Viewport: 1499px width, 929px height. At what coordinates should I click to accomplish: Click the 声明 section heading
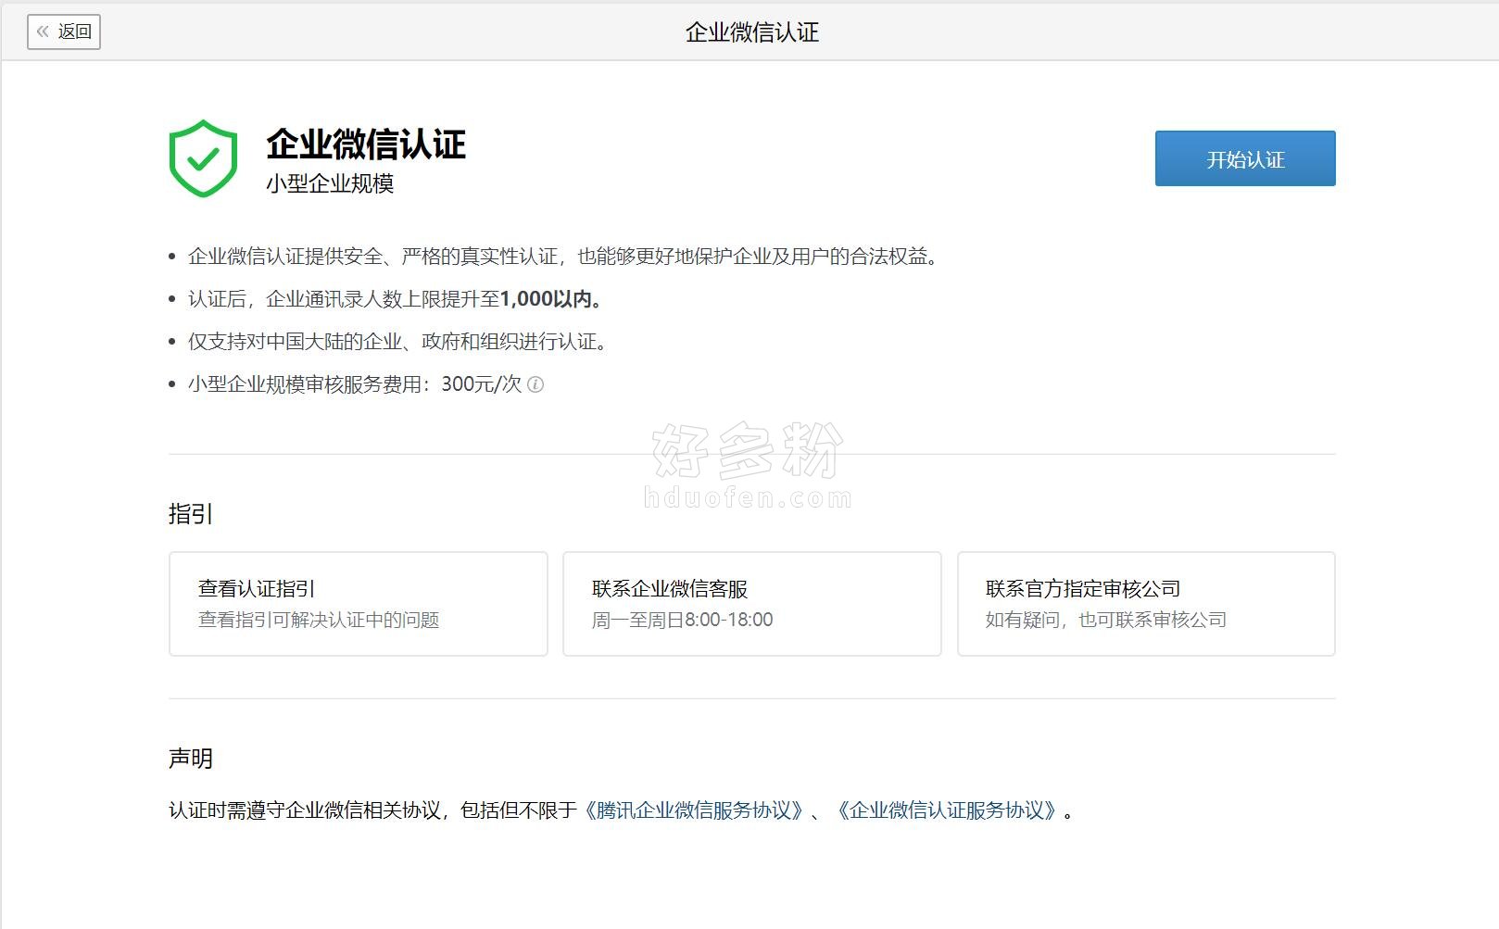click(x=191, y=759)
